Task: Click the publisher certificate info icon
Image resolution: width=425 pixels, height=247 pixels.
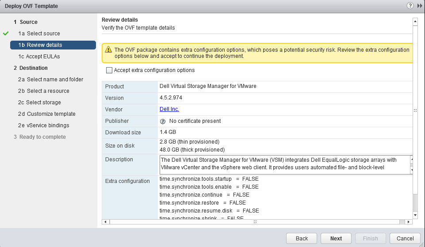Action: [x=163, y=121]
